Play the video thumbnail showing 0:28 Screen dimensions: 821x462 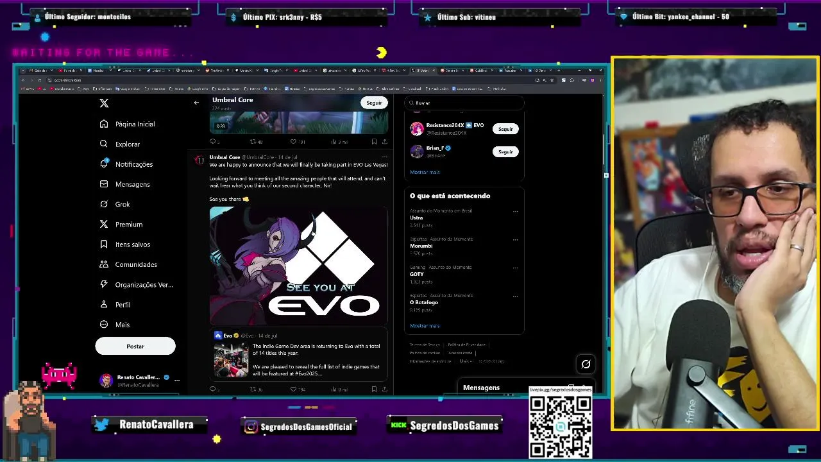coord(298,122)
